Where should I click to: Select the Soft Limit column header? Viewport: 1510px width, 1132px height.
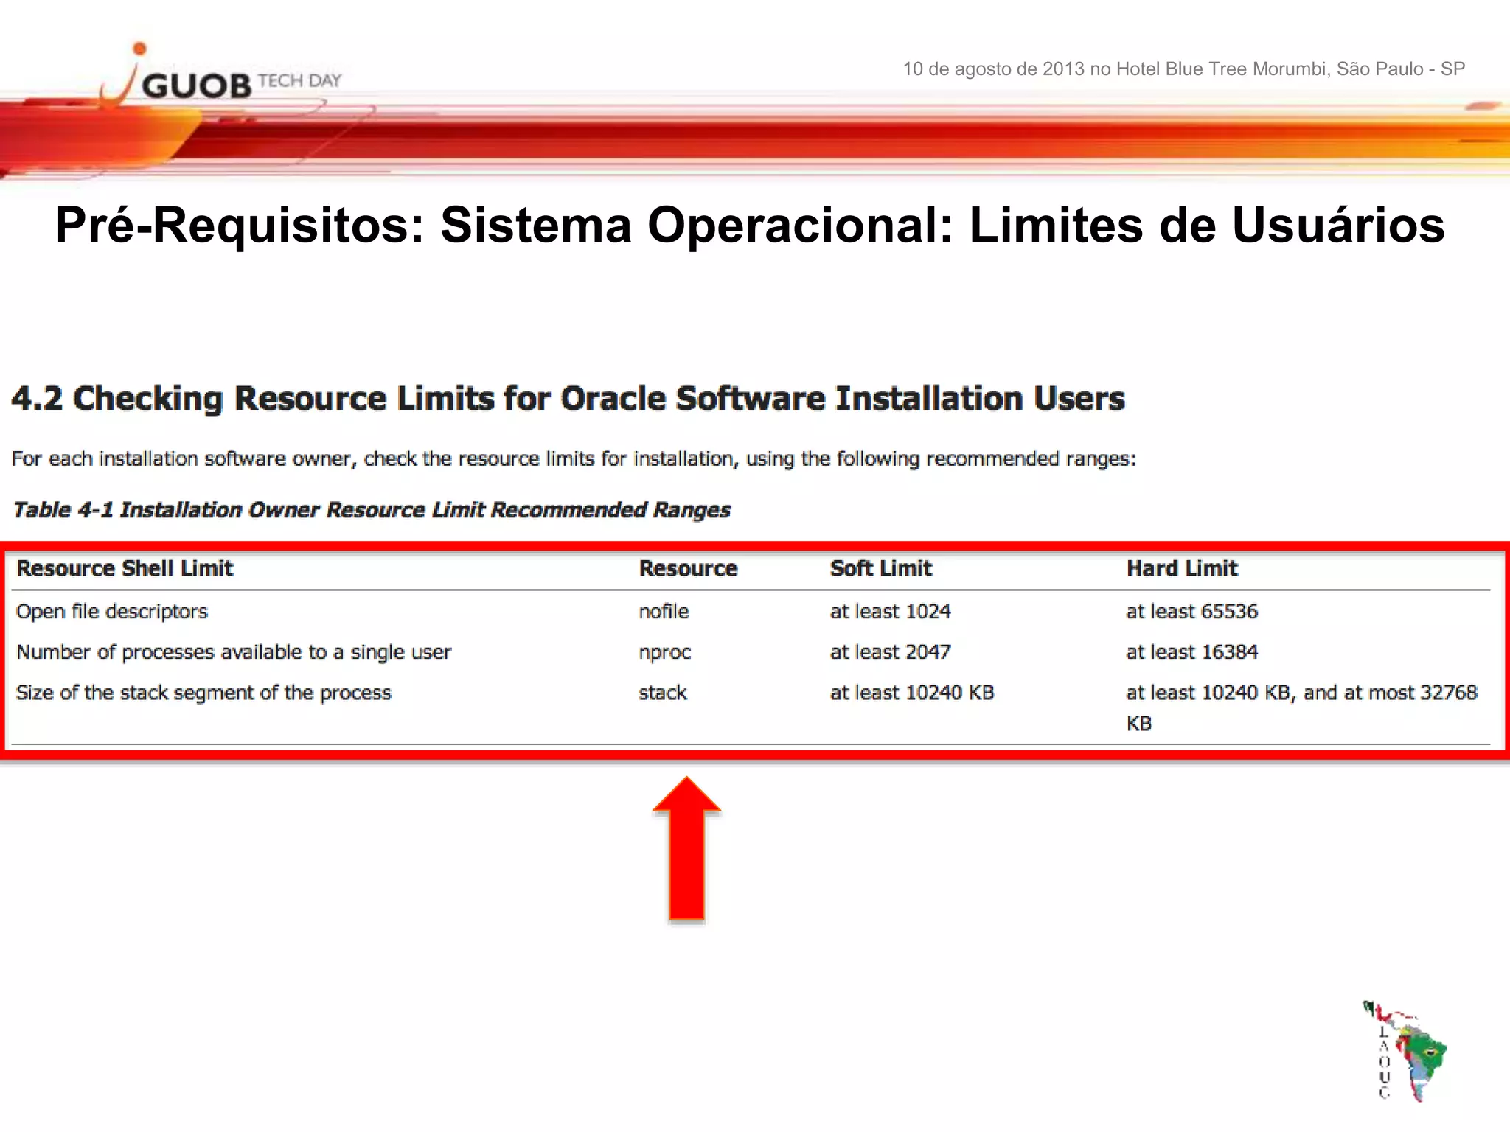880,568
